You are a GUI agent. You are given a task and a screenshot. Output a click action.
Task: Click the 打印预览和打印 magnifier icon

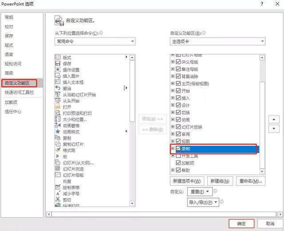(x=58, y=113)
